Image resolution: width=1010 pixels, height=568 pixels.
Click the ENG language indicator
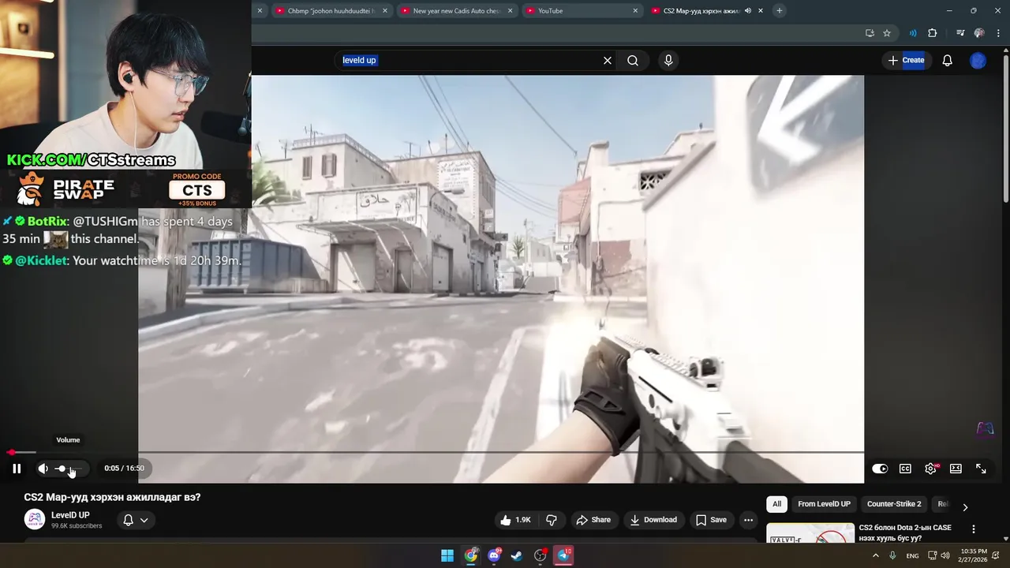(912, 555)
